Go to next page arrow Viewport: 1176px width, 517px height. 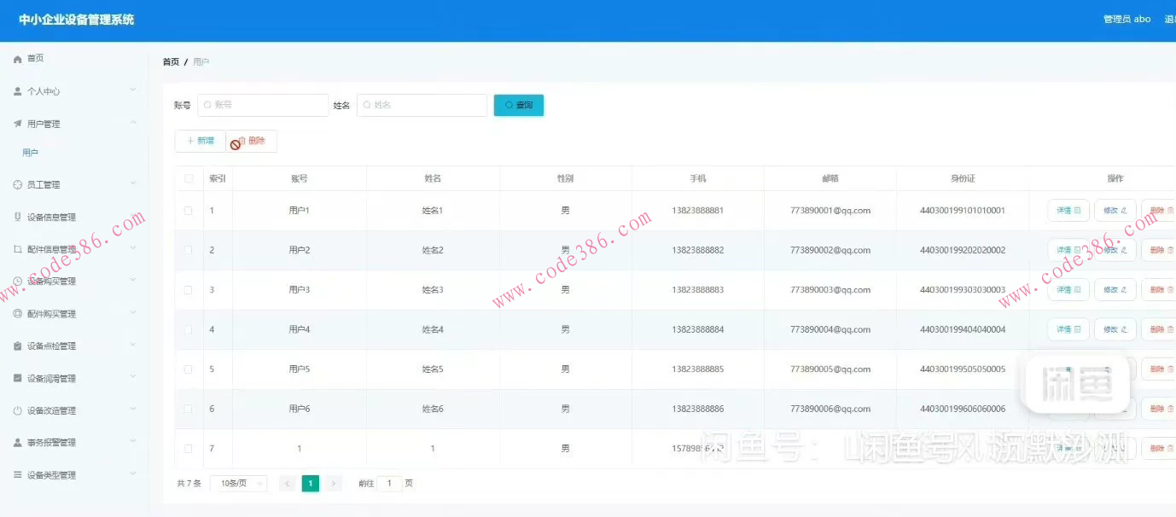(x=334, y=484)
